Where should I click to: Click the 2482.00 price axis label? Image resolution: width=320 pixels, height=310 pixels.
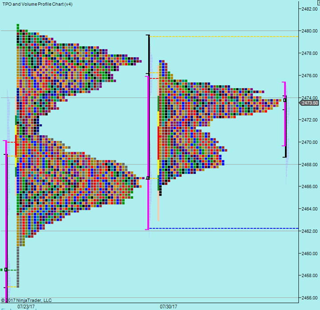click(308, 9)
